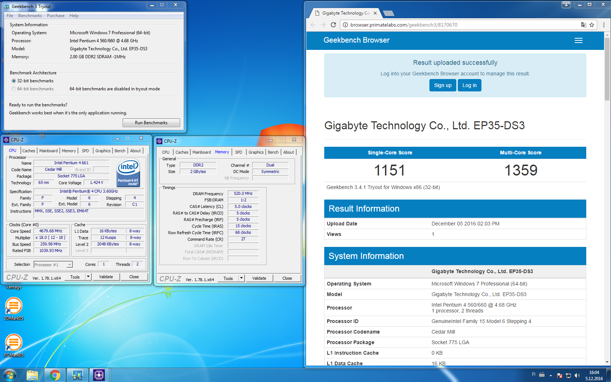Click the Multi-Core Score 1359
The height and width of the screenshot is (382, 611).
tap(521, 170)
